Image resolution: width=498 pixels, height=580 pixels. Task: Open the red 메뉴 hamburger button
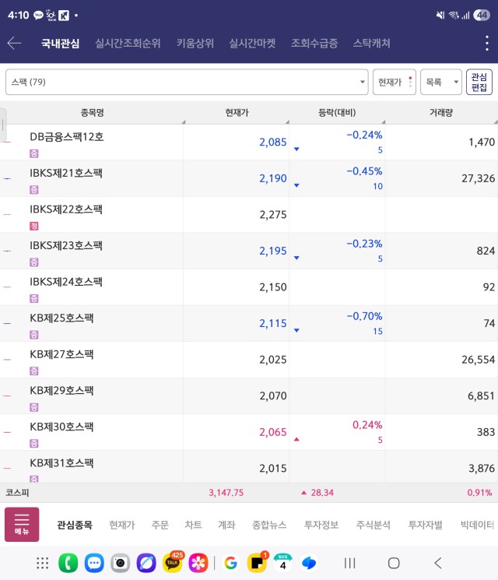pos(22,524)
